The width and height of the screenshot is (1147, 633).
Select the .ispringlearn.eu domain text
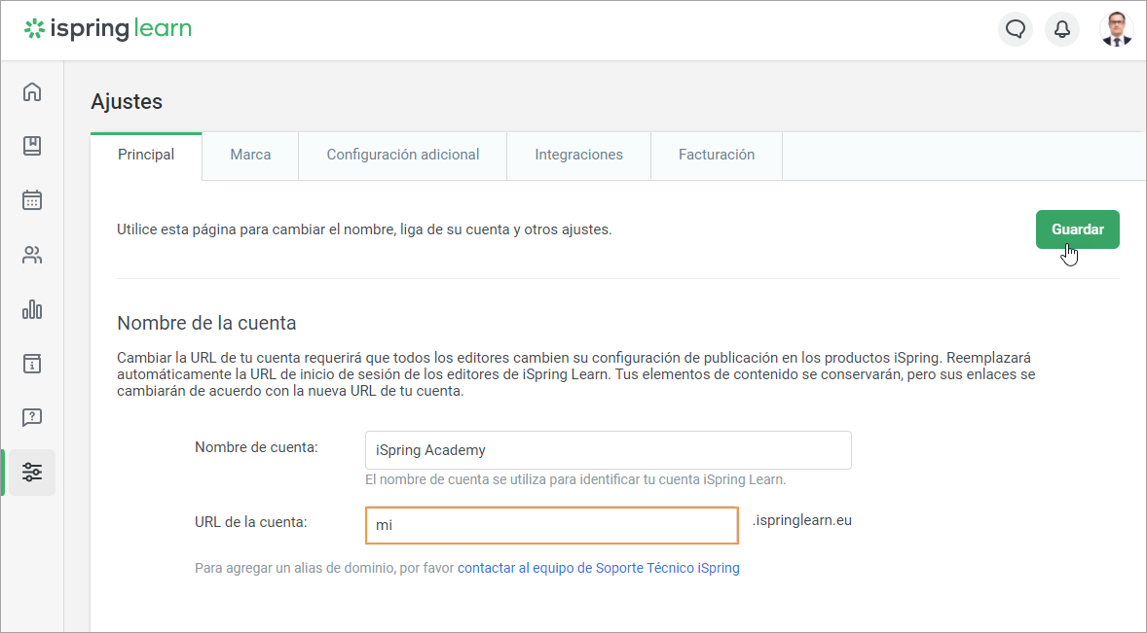coord(801,520)
